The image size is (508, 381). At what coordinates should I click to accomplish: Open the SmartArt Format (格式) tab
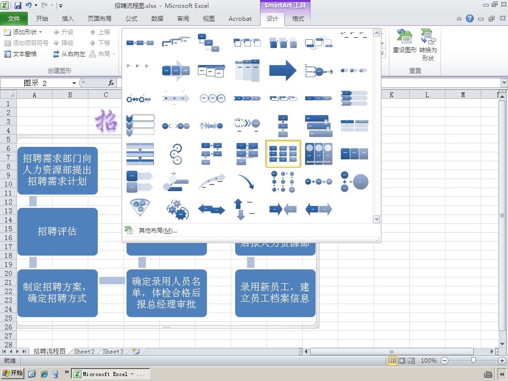click(x=298, y=19)
